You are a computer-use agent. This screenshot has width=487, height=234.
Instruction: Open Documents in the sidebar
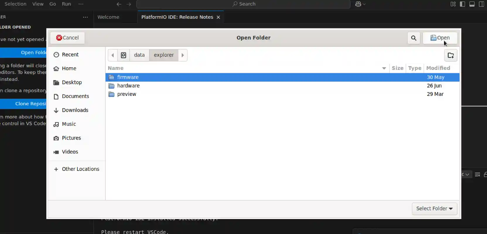76,96
